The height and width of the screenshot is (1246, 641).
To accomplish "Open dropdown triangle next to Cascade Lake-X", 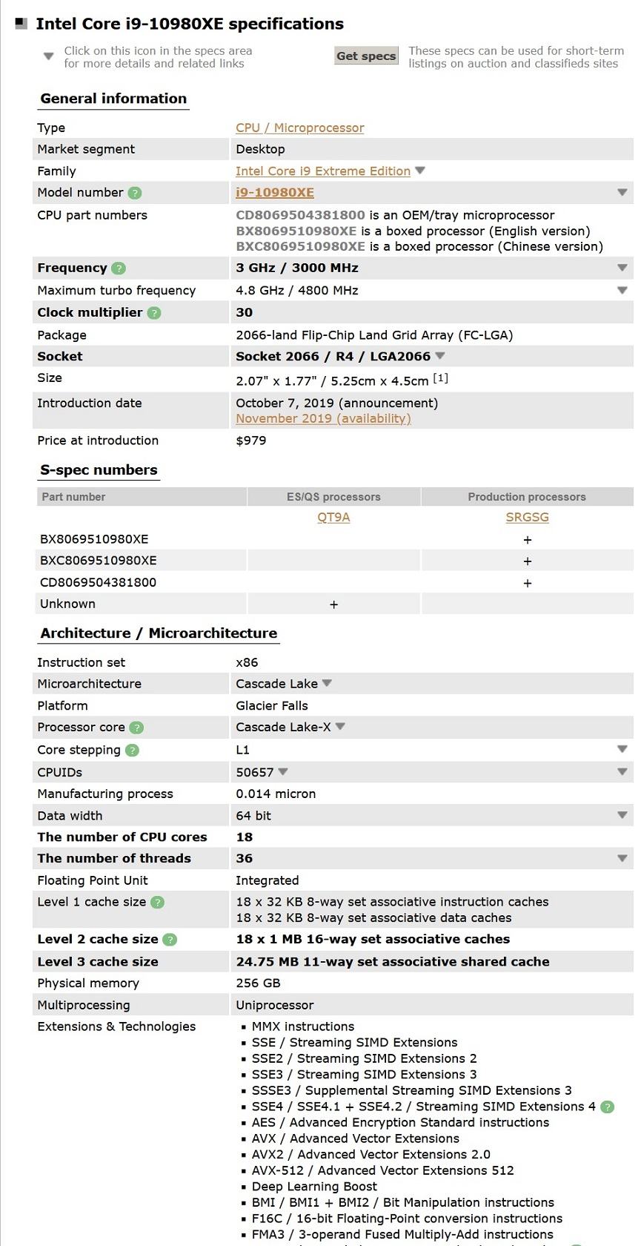I will [x=340, y=727].
